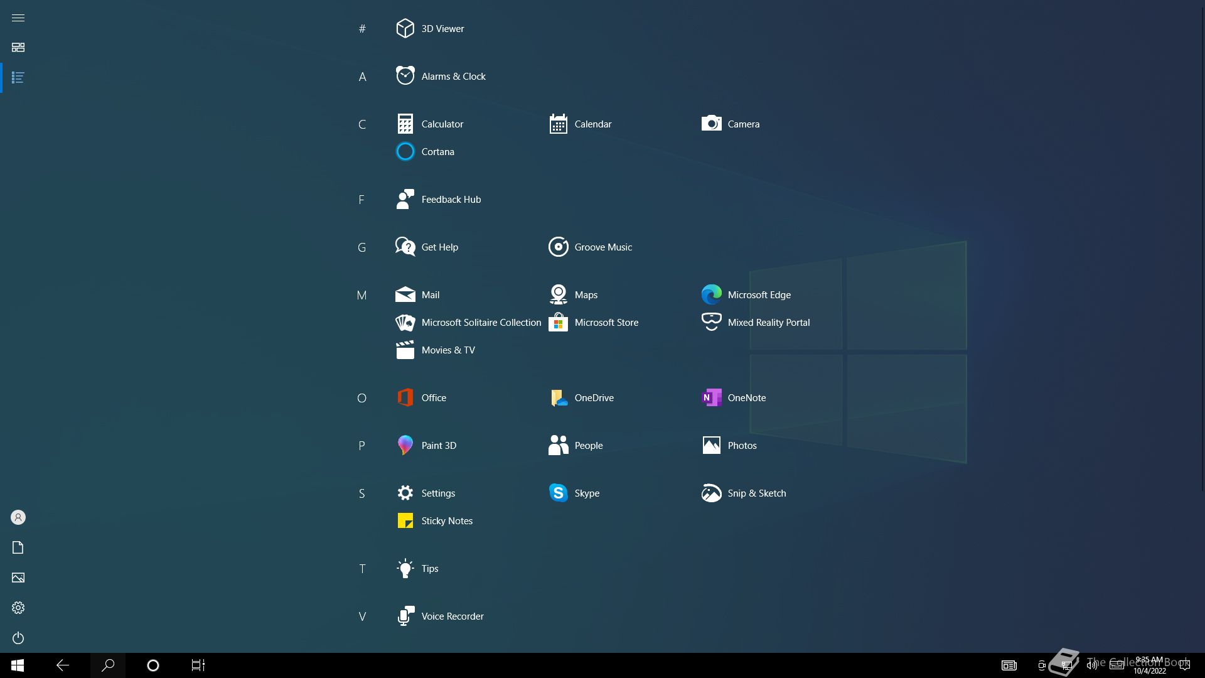Launch Alarms & Clock
1205x678 pixels.
tap(441, 77)
